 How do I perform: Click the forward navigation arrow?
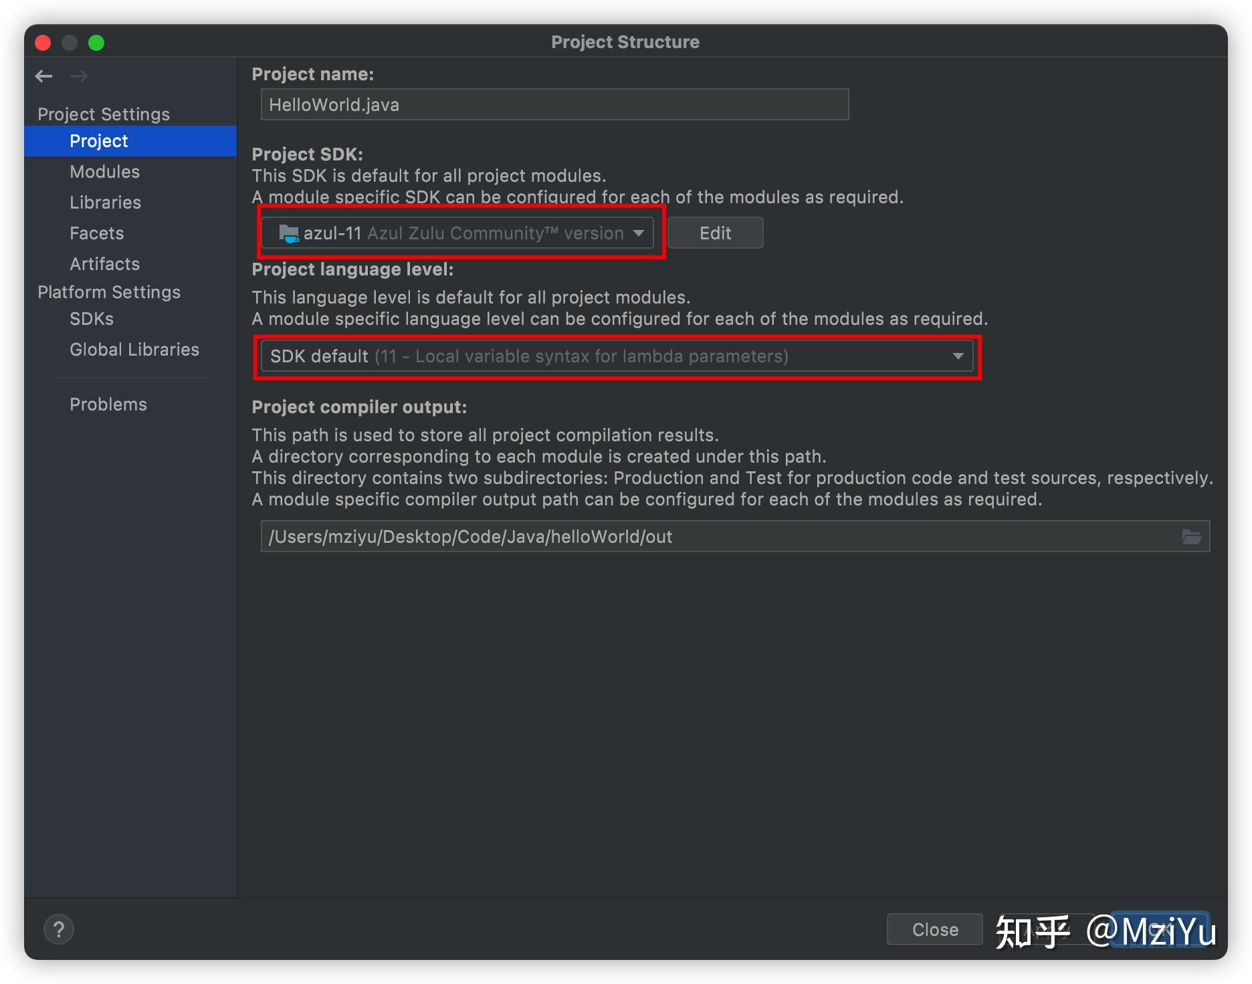[x=80, y=76]
